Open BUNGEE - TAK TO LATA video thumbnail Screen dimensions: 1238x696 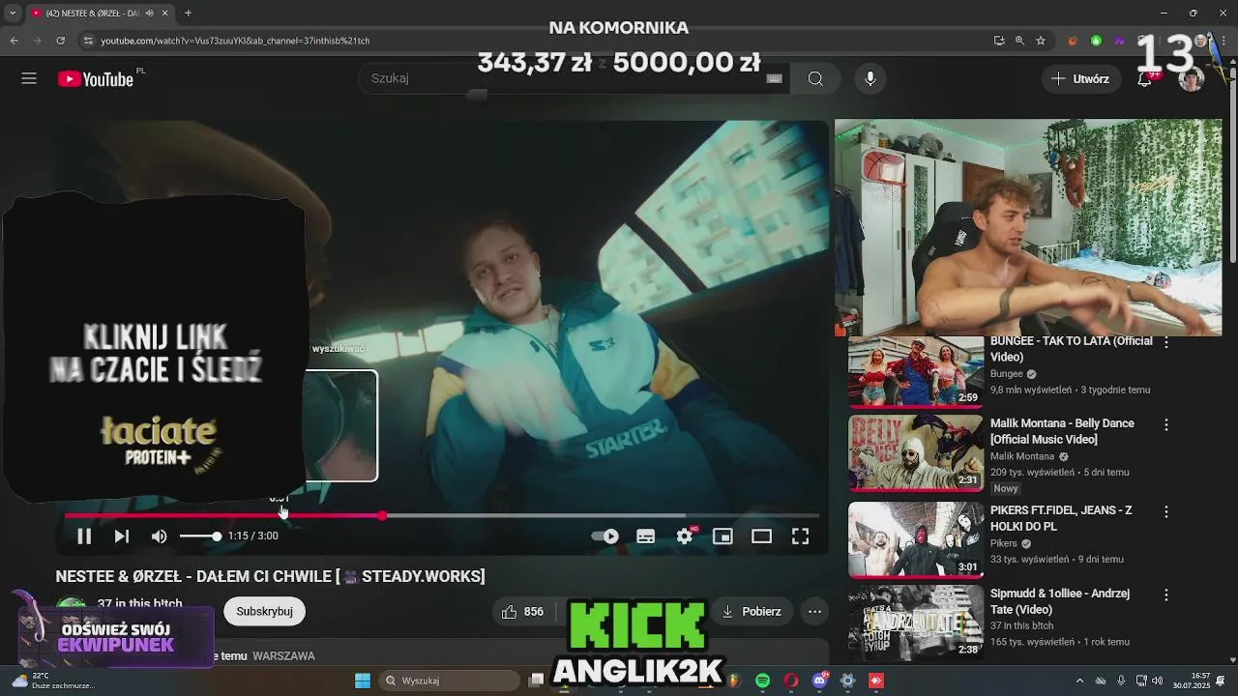[915, 371]
